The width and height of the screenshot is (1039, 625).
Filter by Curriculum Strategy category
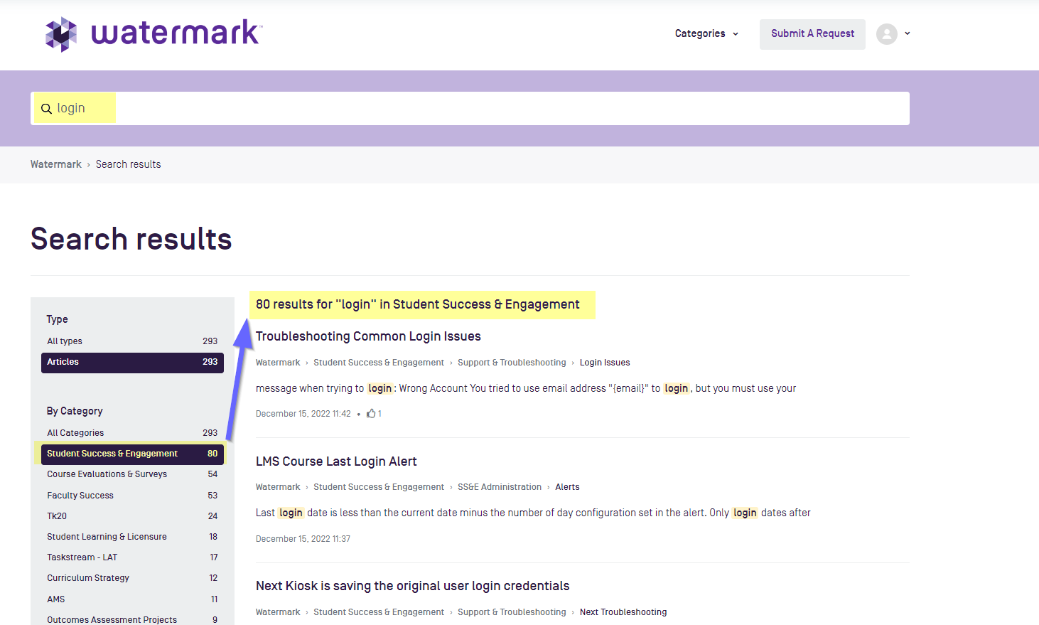(x=132, y=578)
